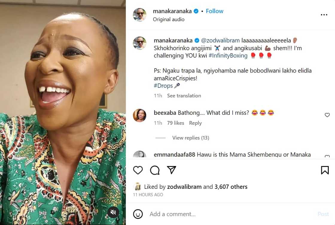Open manakaranaka profile picture in header

[x=140, y=15]
